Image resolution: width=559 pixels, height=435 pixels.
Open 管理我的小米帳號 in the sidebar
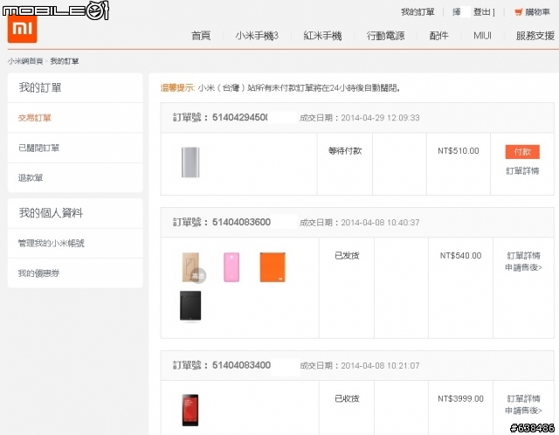click(52, 243)
